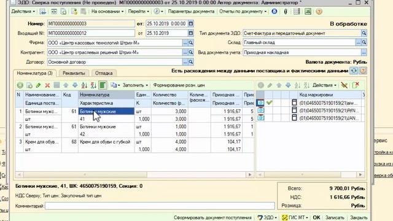The width and height of the screenshot is (393, 221).
Task: Open the Фирма record with the magnifier icon
Action: pyautogui.click(x=191, y=43)
